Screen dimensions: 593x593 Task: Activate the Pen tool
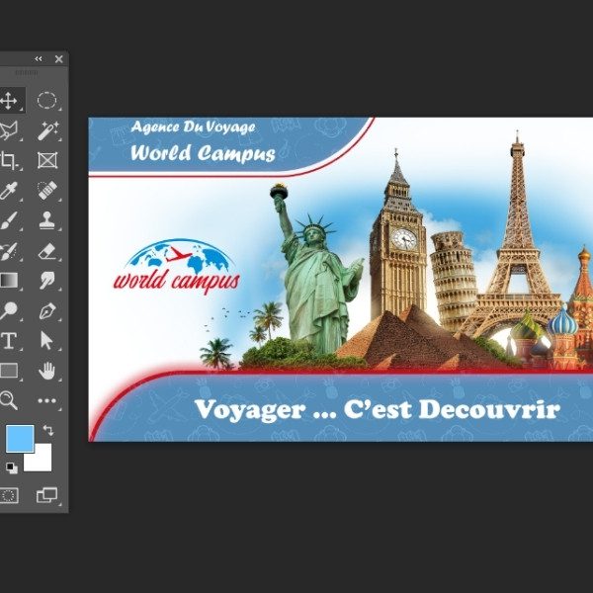46,310
